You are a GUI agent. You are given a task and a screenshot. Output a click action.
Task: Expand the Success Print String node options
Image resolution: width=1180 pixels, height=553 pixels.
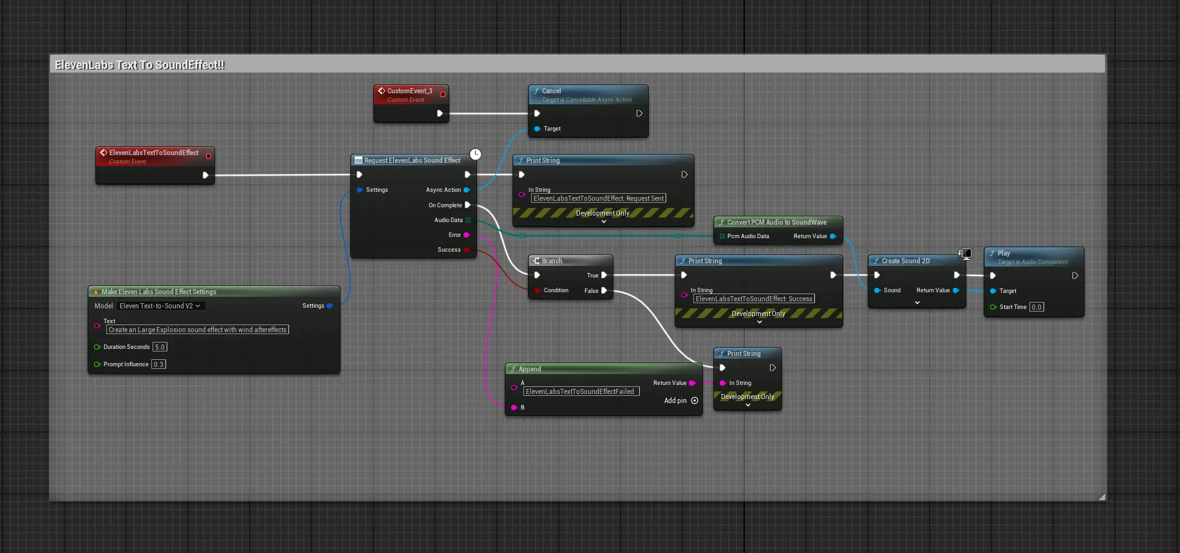click(760, 322)
